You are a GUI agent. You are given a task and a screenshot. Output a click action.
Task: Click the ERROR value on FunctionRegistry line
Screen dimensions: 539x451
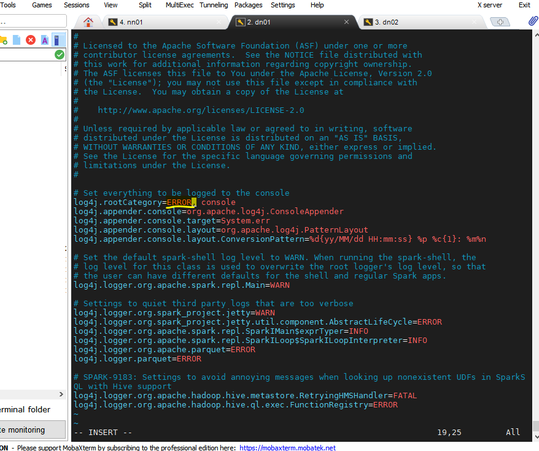click(386, 405)
